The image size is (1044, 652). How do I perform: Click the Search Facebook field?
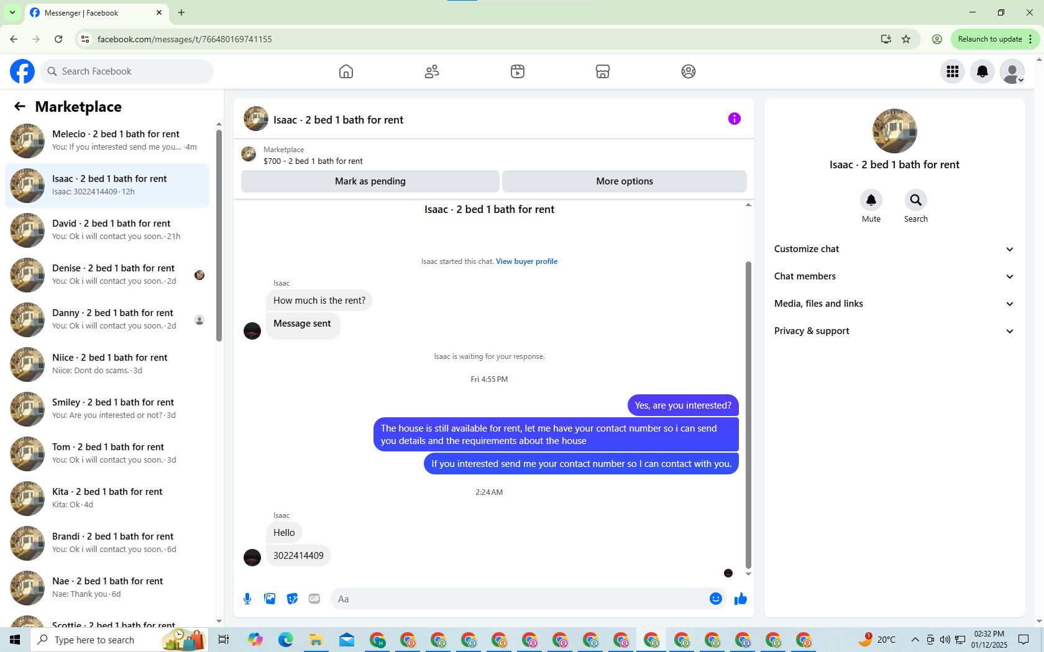coord(127,71)
